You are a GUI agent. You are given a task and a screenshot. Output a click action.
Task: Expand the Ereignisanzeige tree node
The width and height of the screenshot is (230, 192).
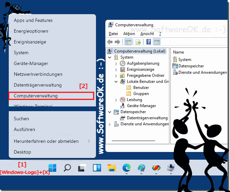[116, 70]
